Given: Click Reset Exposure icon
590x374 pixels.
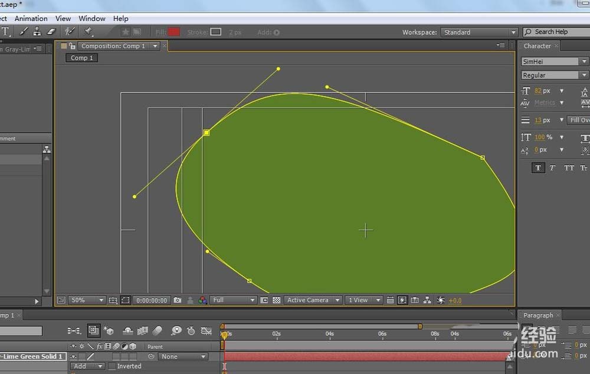Looking at the screenshot, I should (440, 300).
